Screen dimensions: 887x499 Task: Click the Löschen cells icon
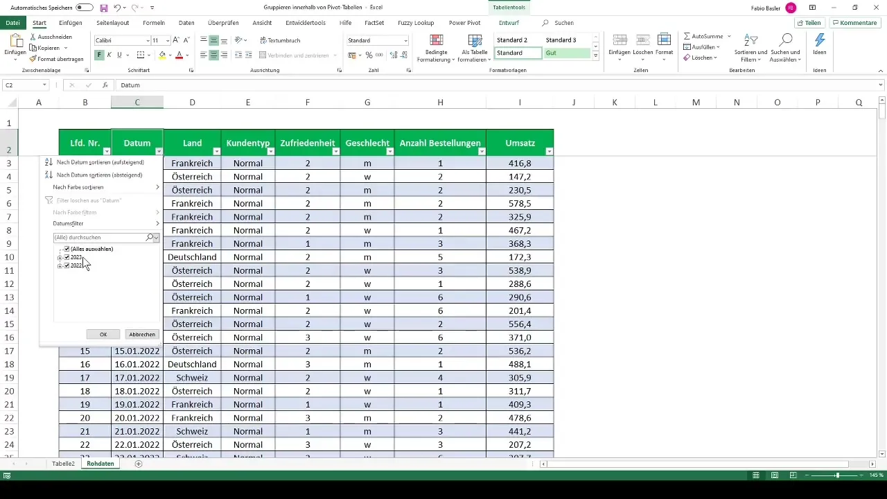coord(642,40)
